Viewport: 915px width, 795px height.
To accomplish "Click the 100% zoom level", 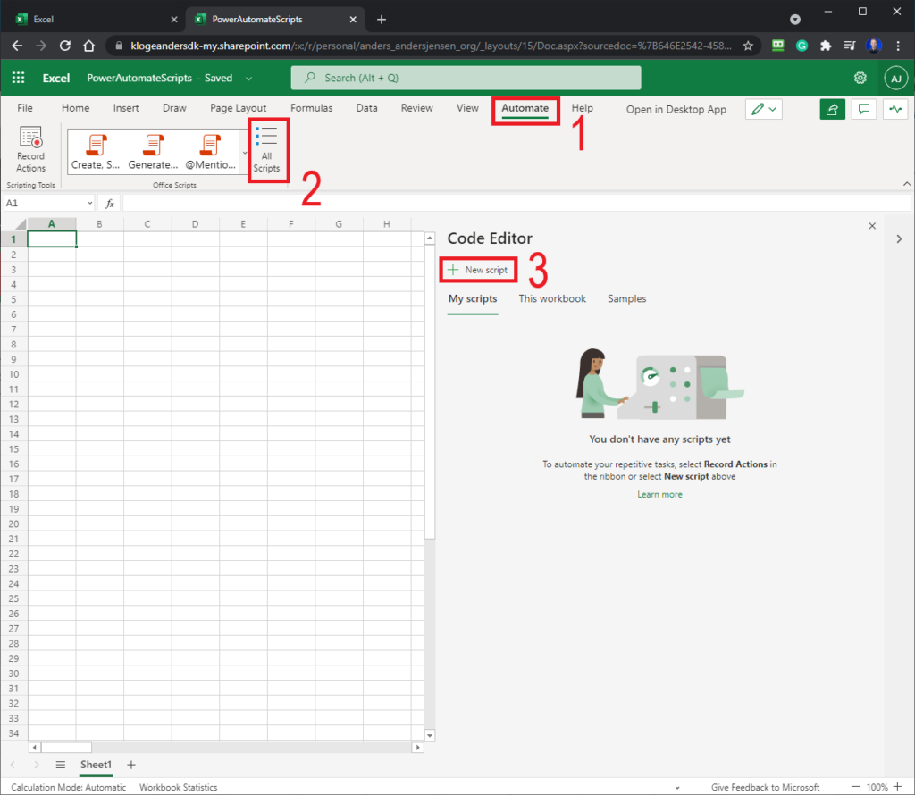I will [x=877, y=788].
